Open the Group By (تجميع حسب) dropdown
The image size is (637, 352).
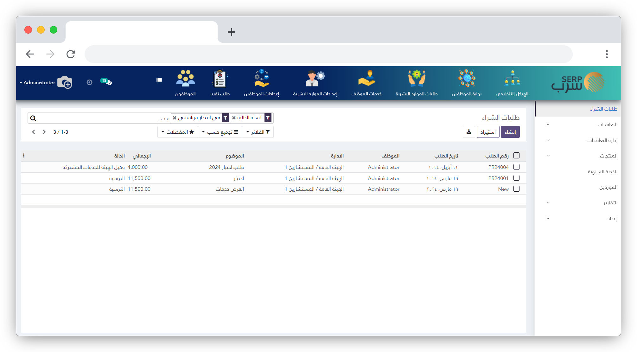pyautogui.click(x=220, y=132)
